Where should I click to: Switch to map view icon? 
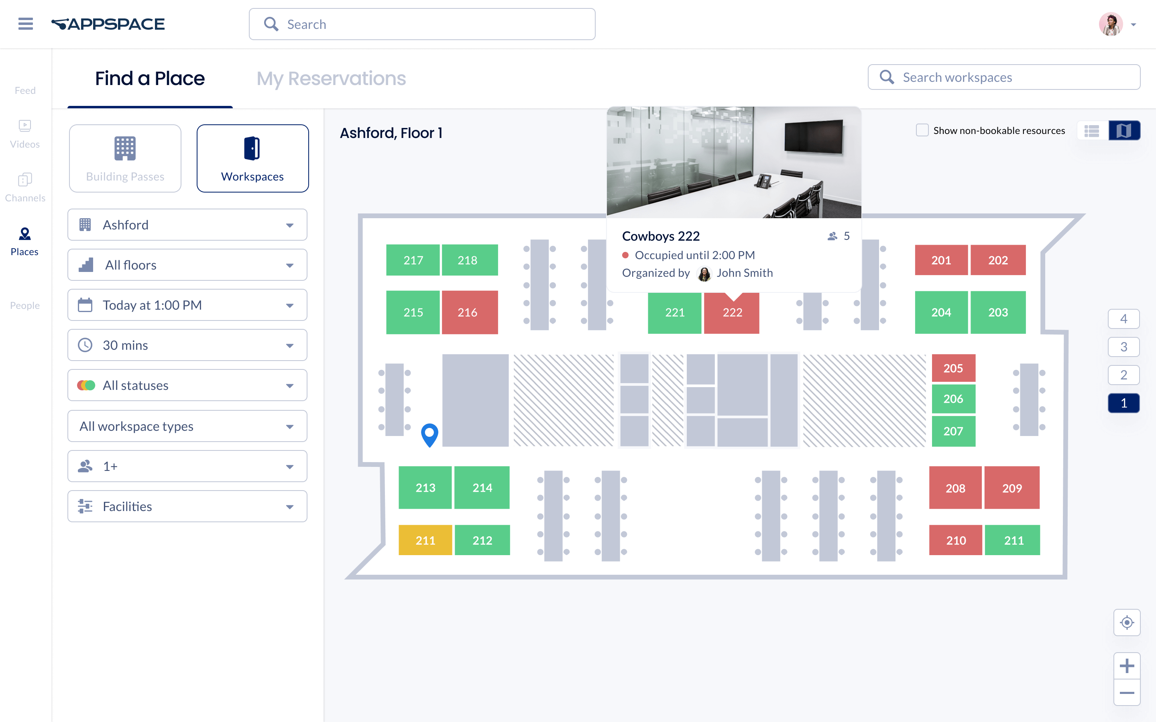coord(1124,130)
